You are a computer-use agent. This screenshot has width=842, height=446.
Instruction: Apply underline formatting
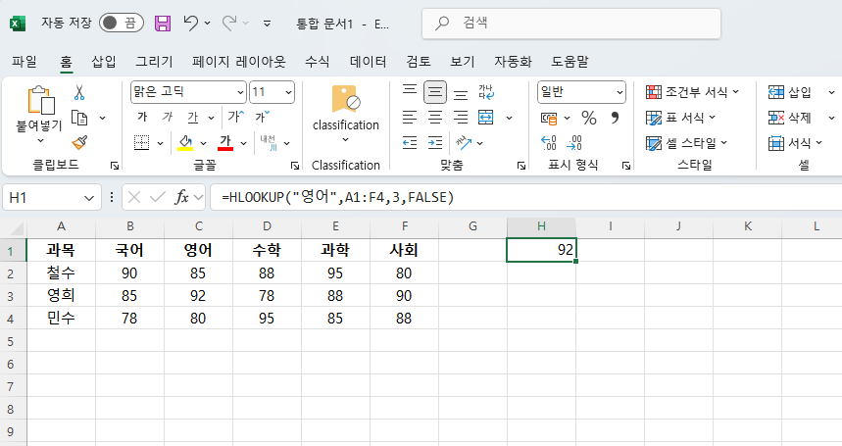pos(193,117)
